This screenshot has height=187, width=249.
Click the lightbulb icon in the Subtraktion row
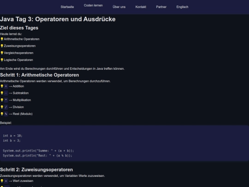point(2,93)
